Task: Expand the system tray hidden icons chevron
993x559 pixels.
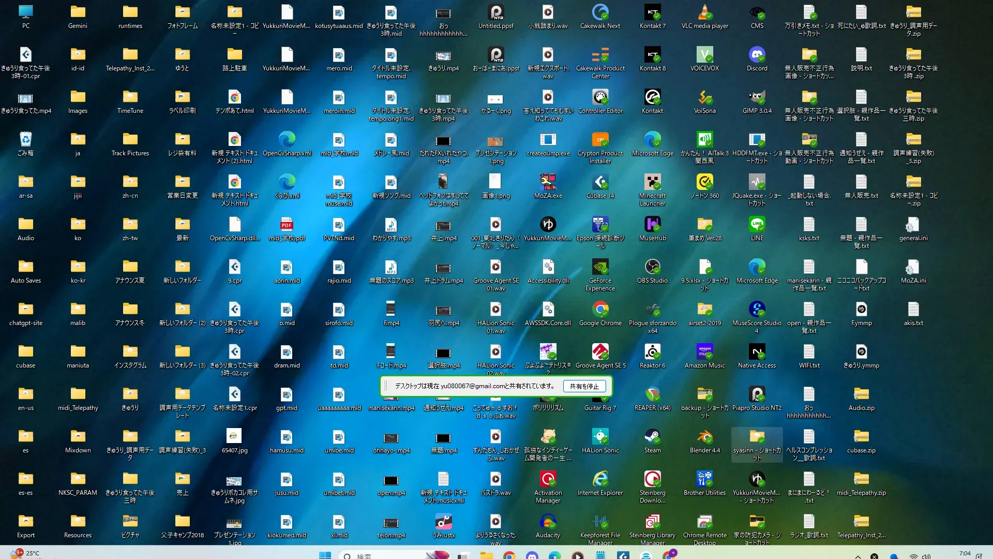Action: pos(857,556)
